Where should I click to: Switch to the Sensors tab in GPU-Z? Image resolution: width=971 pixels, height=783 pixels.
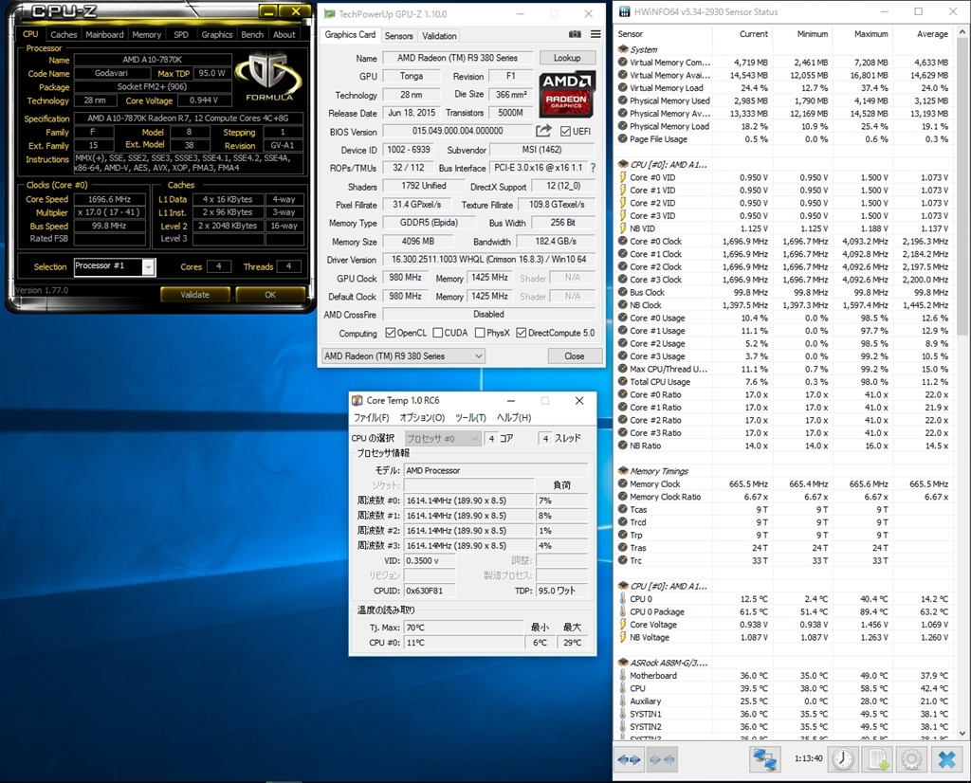point(398,35)
